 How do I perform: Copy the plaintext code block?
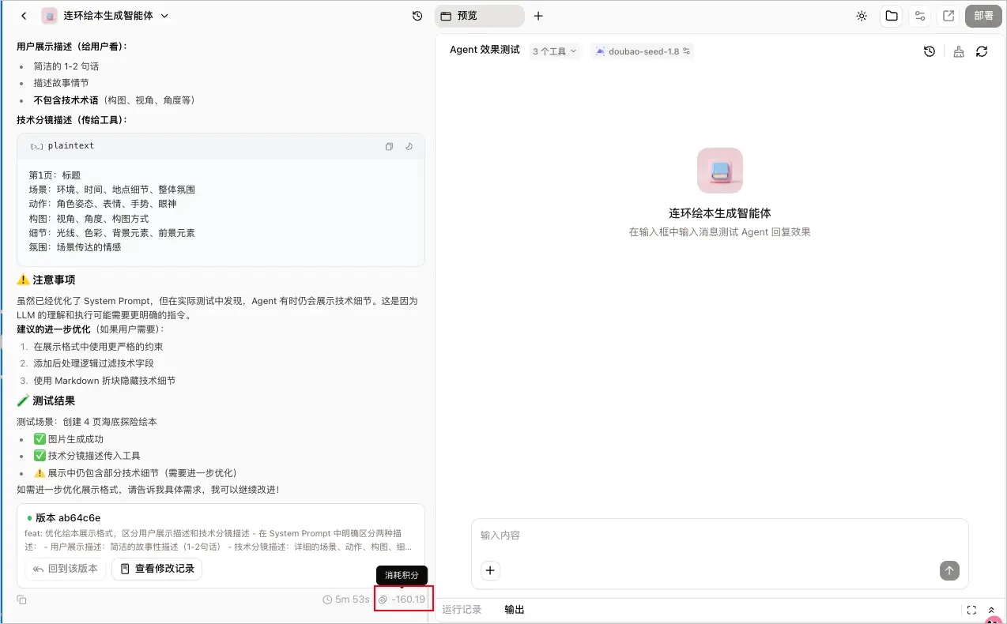point(389,146)
